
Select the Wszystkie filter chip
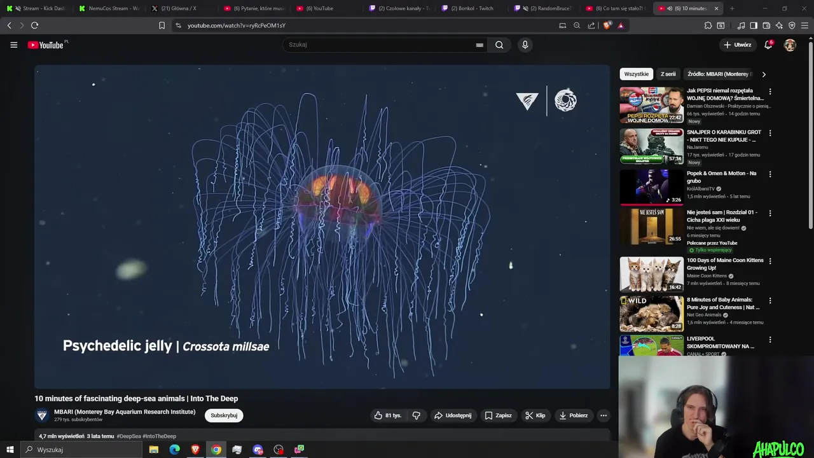637,74
